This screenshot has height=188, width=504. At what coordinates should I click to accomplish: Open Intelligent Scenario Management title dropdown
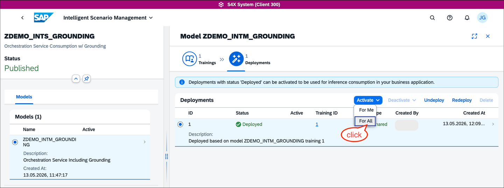(108, 18)
